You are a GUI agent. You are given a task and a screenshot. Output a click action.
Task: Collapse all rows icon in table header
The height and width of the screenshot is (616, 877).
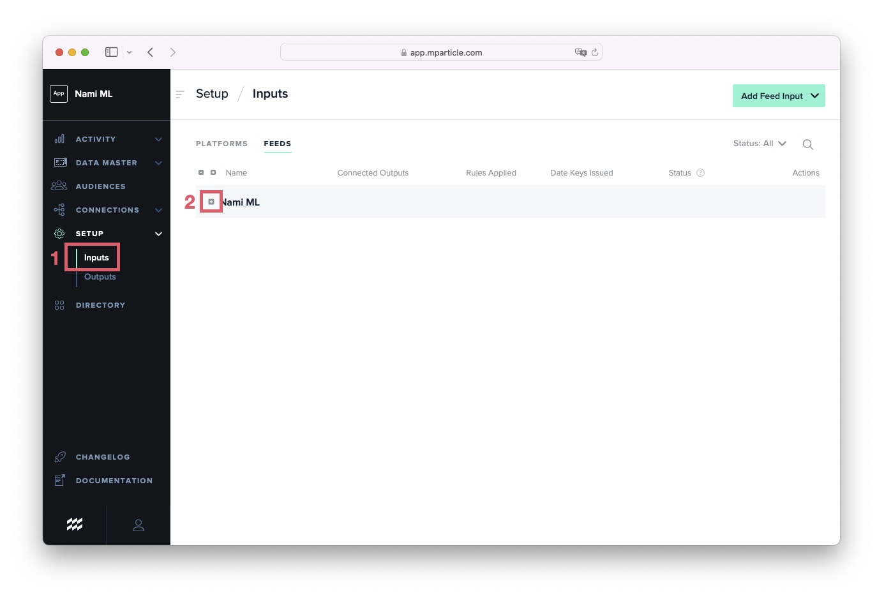click(x=201, y=172)
